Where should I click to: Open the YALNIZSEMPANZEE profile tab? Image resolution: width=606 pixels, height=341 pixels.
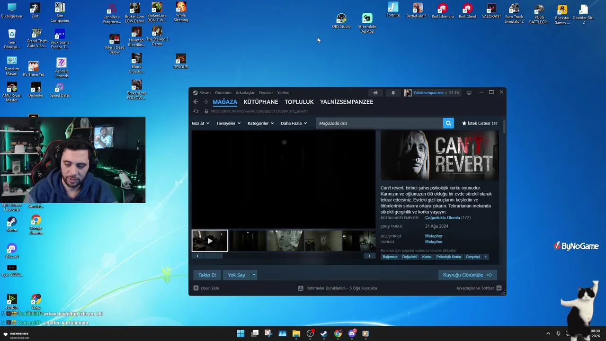347,102
